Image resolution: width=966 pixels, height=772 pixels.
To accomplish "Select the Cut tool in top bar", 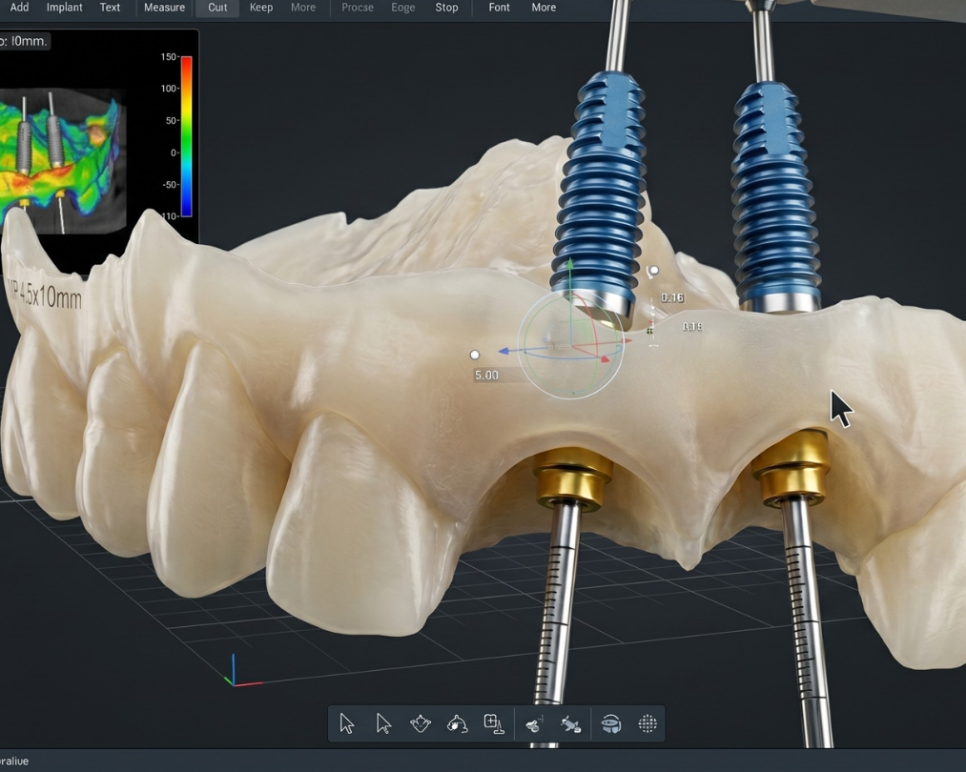I will click(x=217, y=8).
